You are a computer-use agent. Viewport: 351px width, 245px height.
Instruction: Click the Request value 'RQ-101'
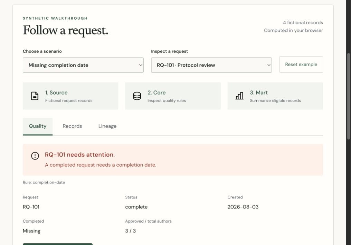point(31,207)
